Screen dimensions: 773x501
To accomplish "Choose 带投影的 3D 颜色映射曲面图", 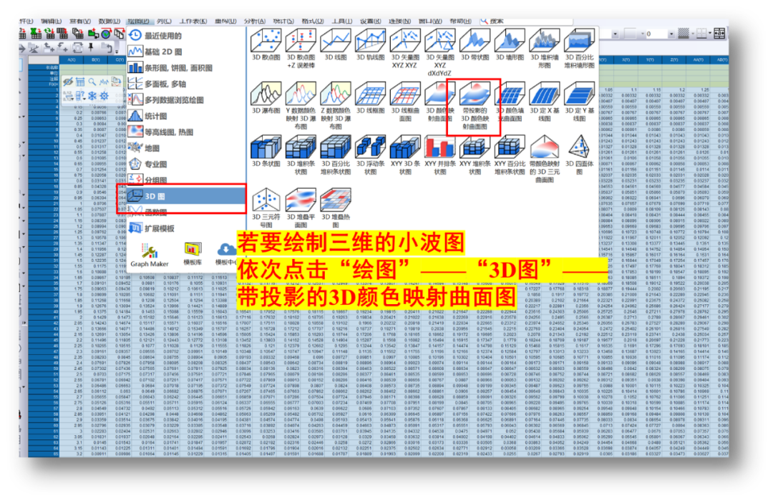I will 475,106.
